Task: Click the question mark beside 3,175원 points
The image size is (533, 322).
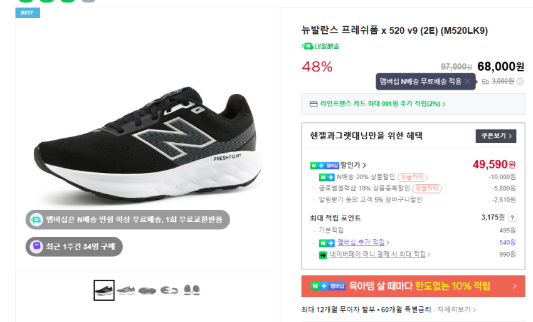Action: pyautogui.click(x=512, y=217)
